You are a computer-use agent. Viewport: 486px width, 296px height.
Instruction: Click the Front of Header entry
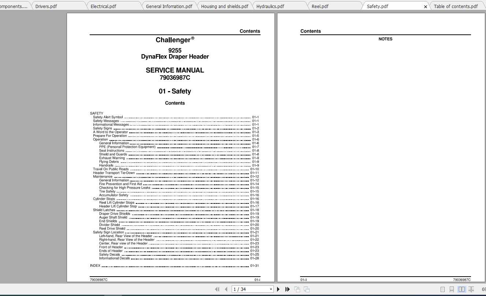pyautogui.click(x=179, y=247)
